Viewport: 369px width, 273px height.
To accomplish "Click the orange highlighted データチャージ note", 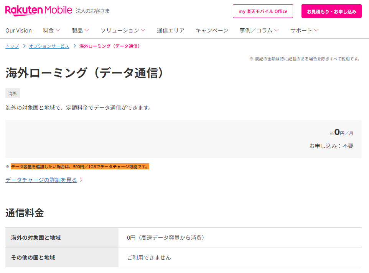I will pos(79,167).
